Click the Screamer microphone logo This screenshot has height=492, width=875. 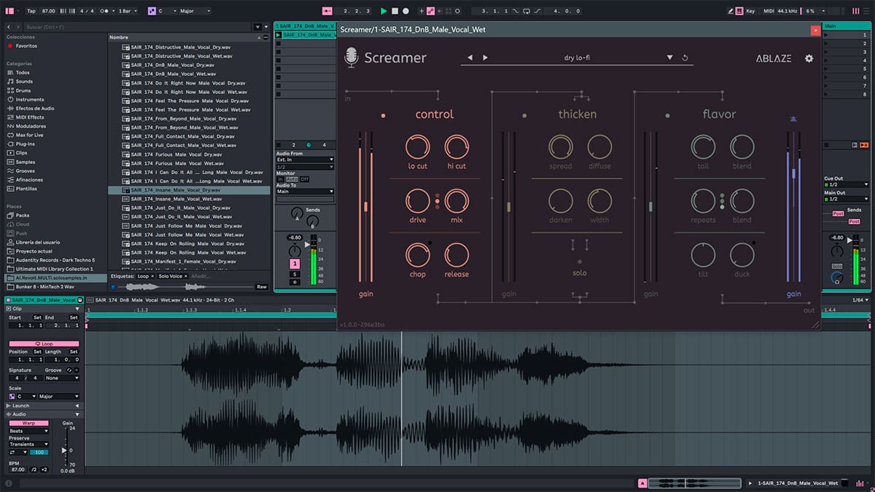(351, 58)
